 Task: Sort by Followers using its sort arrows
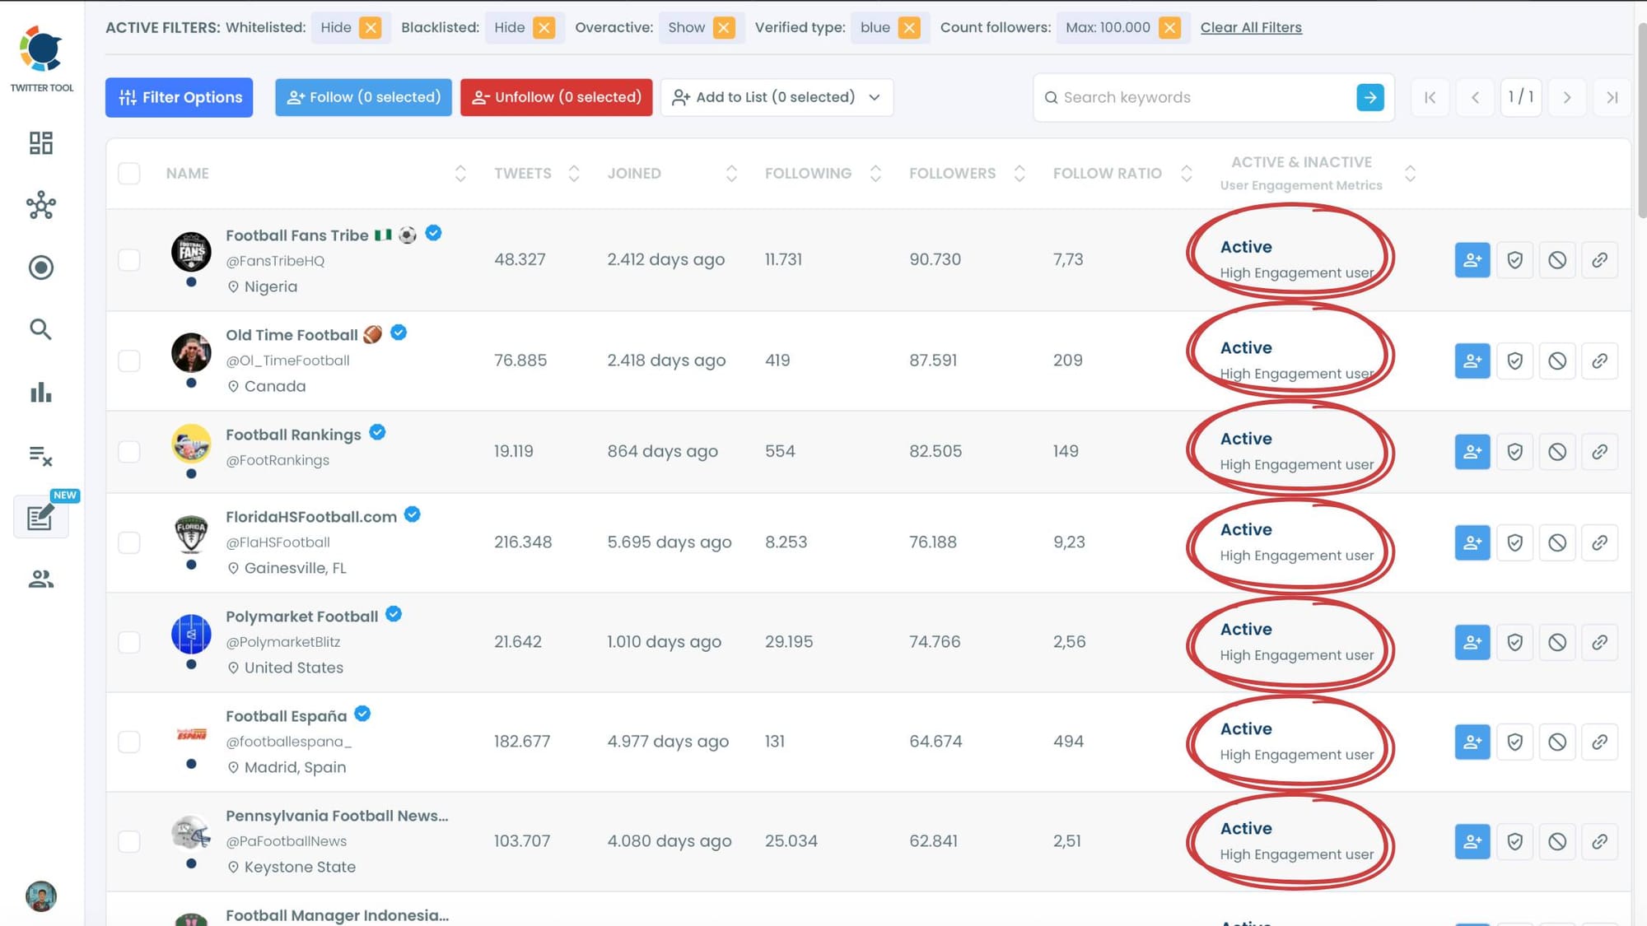point(1020,173)
